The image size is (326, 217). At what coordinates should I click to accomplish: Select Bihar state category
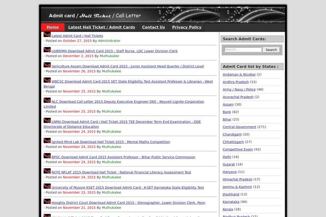(x=227, y=119)
